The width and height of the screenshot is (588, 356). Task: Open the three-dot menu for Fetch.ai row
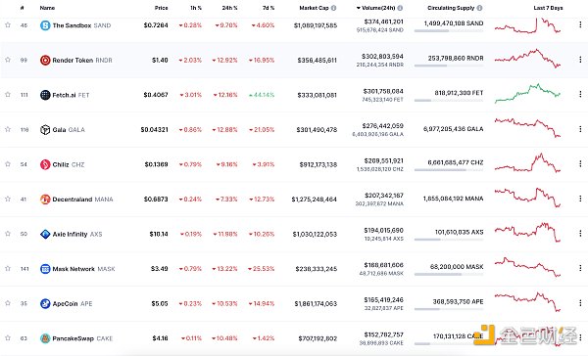(580, 94)
